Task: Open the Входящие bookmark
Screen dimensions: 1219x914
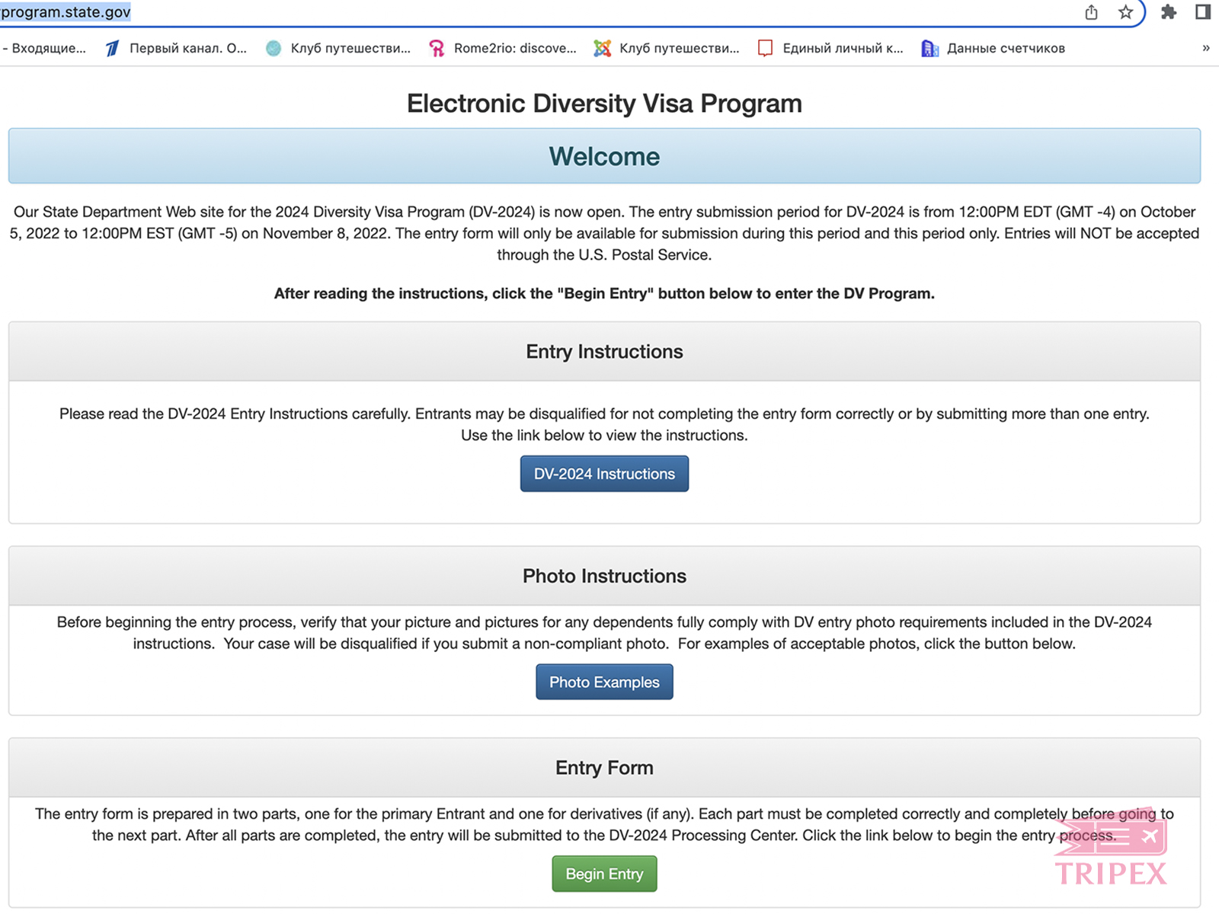Action: pos(46,48)
